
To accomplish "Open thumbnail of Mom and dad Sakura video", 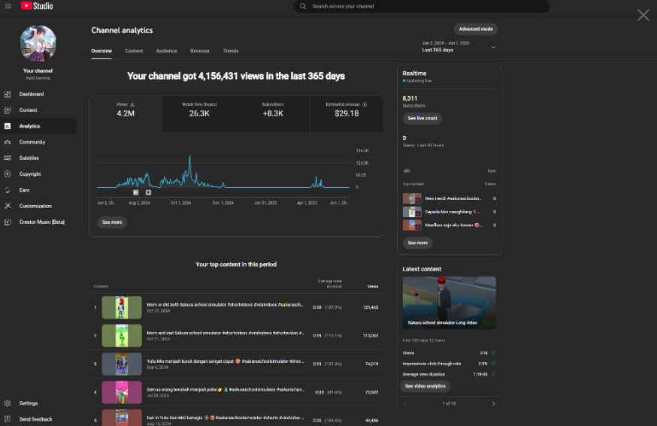I will pyautogui.click(x=122, y=336).
